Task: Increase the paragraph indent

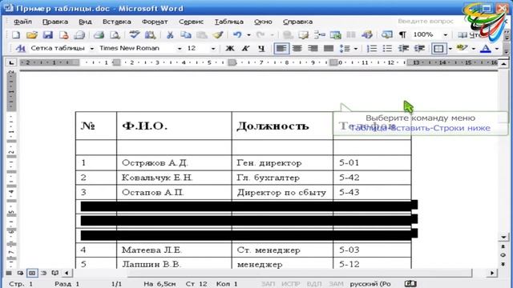Action: [x=419, y=48]
